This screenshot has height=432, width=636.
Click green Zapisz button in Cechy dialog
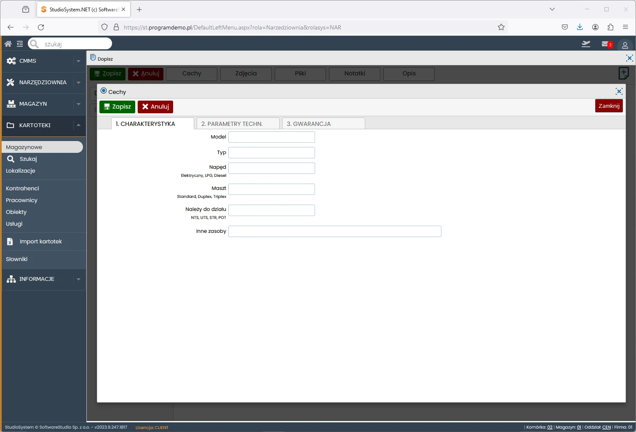click(117, 107)
